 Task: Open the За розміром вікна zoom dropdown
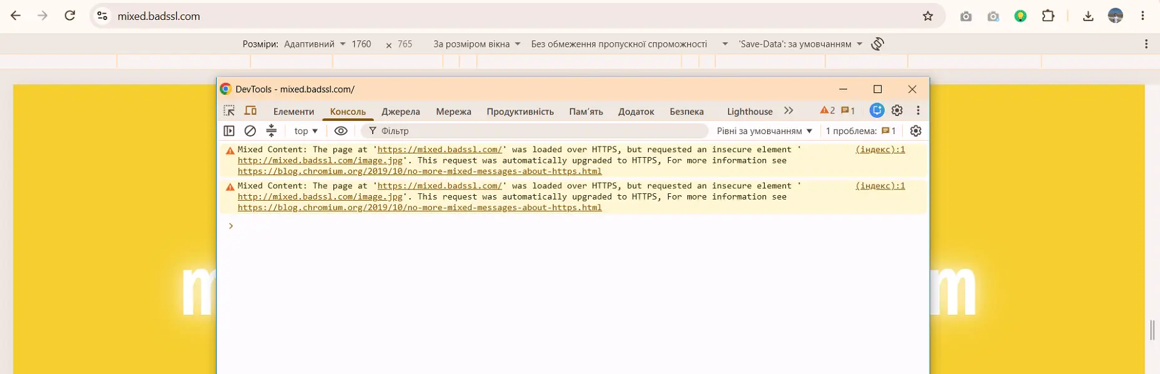click(477, 44)
